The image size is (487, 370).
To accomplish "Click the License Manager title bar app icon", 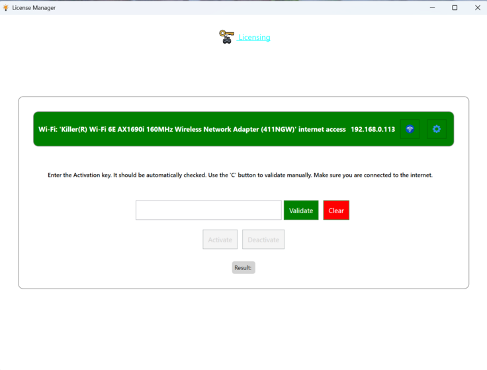I will (x=6, y=7).
